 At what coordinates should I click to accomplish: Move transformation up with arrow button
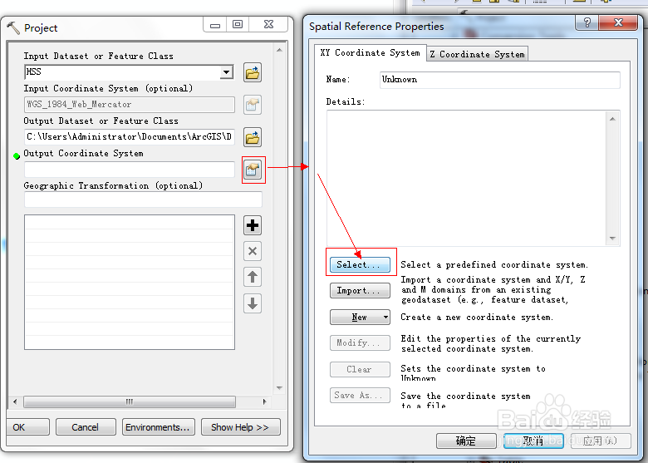[x=253, y=277]
